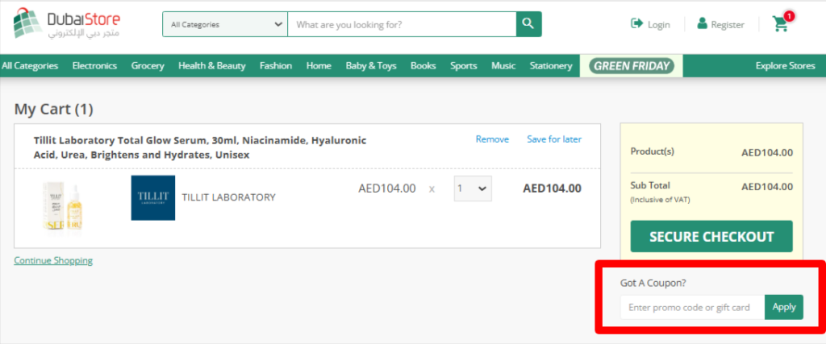Click the Register user icon
Image resolution: width=826 pixels, height=344 pixels.
(x=702, y=24)
